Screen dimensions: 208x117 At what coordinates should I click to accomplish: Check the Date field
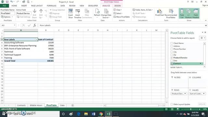(x=172, y=61)
